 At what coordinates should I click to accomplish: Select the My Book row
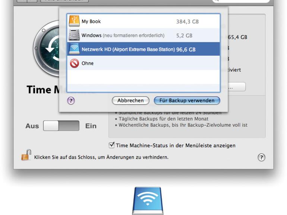pos(143,21)
